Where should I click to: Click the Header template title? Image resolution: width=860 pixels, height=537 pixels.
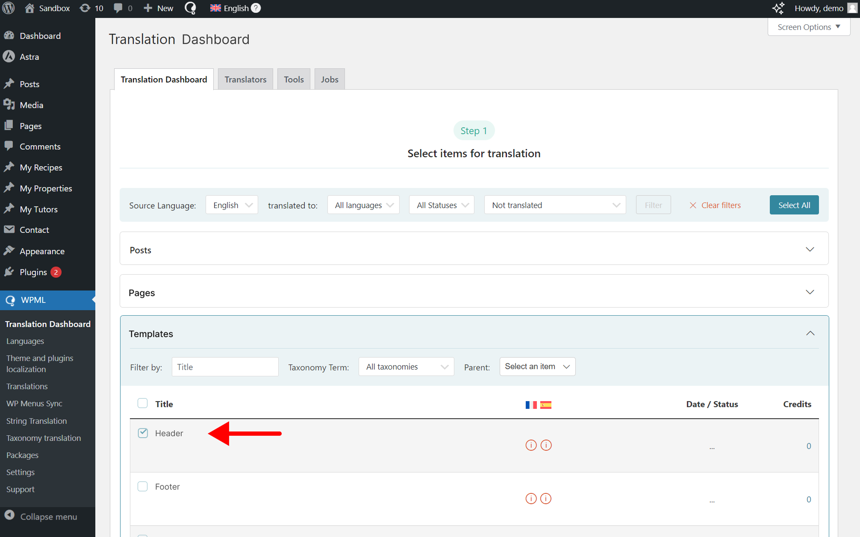[x=169, y=433]
